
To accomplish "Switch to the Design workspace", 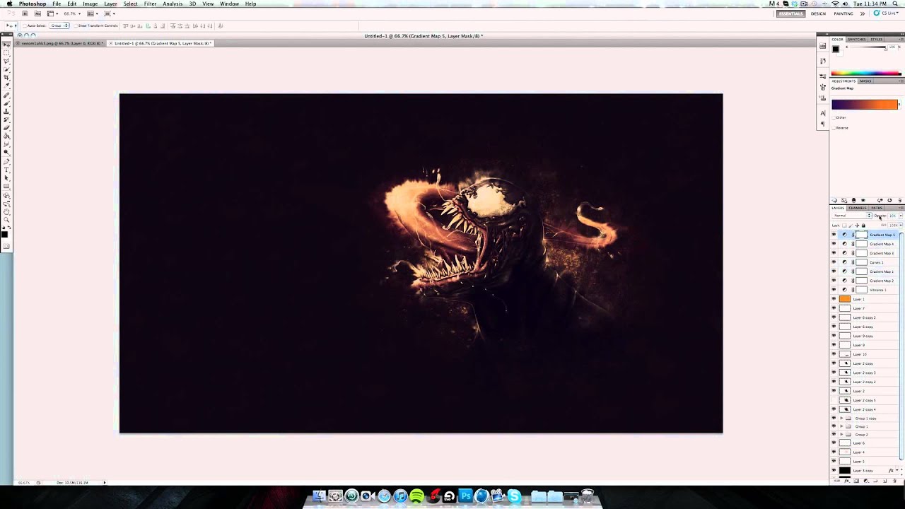I will (x=818, y=13).
